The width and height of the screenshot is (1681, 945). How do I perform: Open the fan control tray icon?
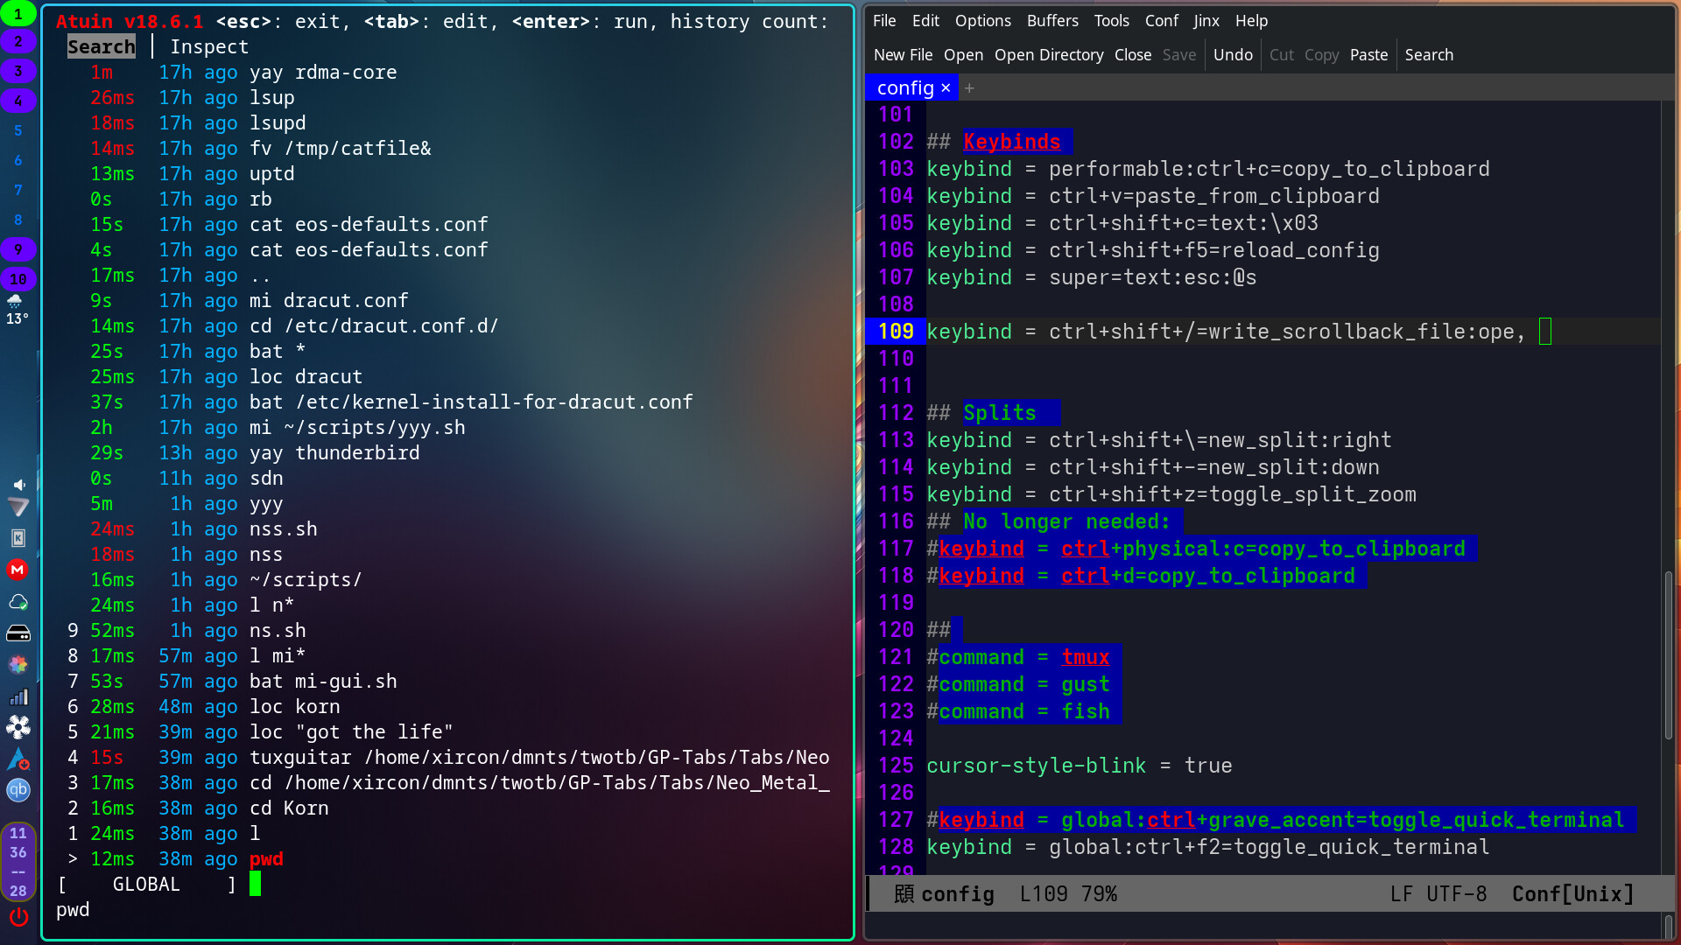(18, 727)
